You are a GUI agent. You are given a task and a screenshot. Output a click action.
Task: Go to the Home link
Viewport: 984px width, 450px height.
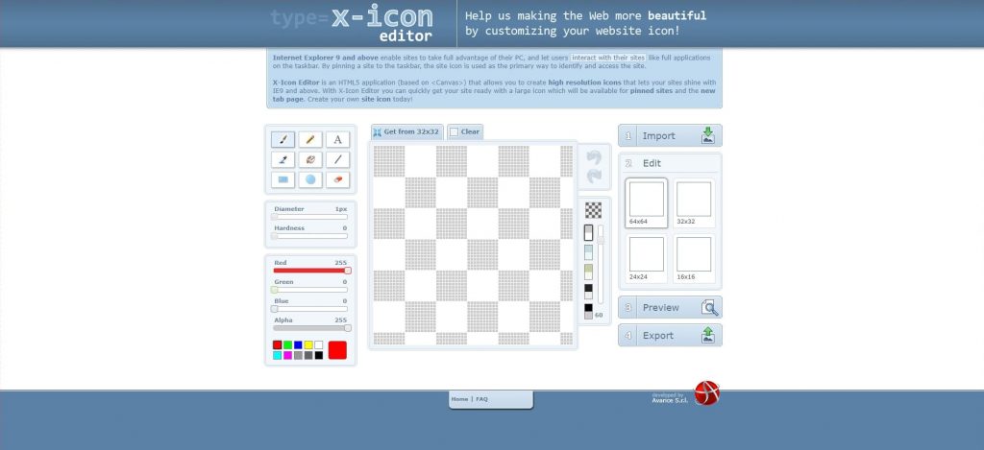tap(459, 399)
